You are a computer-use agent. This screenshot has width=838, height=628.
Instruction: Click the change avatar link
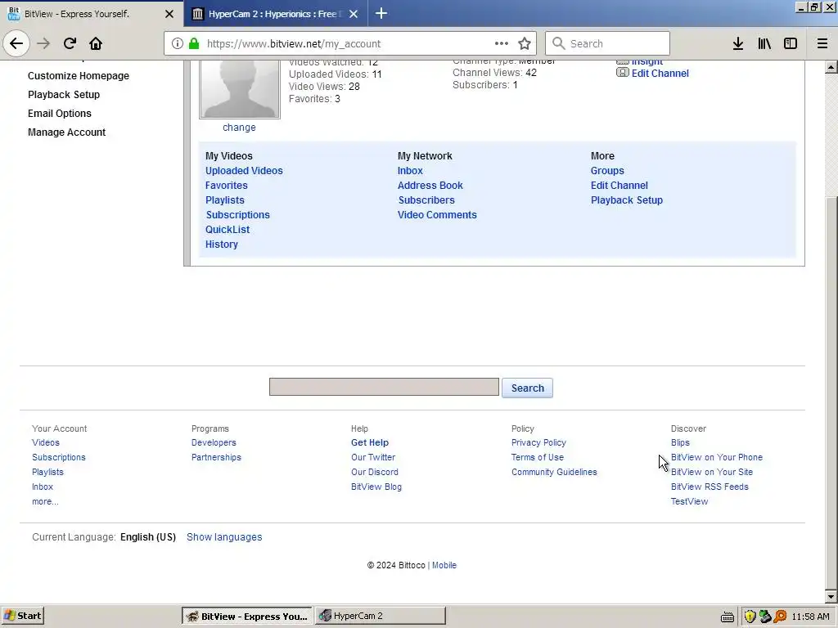tap(239, 127)
